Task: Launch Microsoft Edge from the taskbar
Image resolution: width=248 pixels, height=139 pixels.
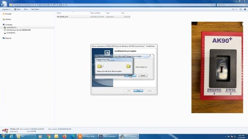Action: click(72, 136)
